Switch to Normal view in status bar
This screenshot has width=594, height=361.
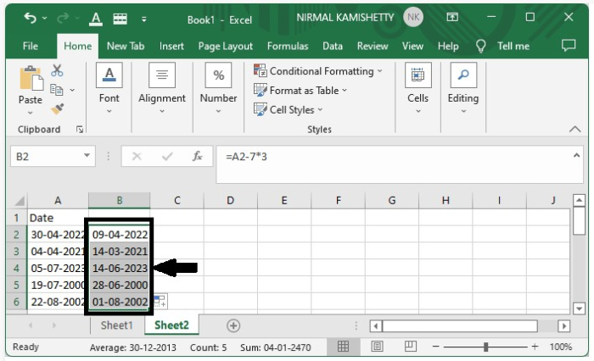pos(344,347)
